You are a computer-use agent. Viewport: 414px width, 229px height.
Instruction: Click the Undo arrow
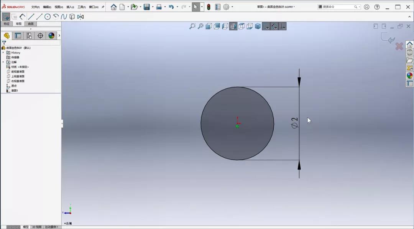tap(171, 7)
